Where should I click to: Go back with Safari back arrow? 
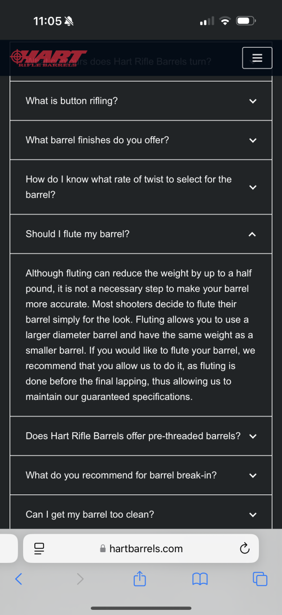[x=18, y=579]
